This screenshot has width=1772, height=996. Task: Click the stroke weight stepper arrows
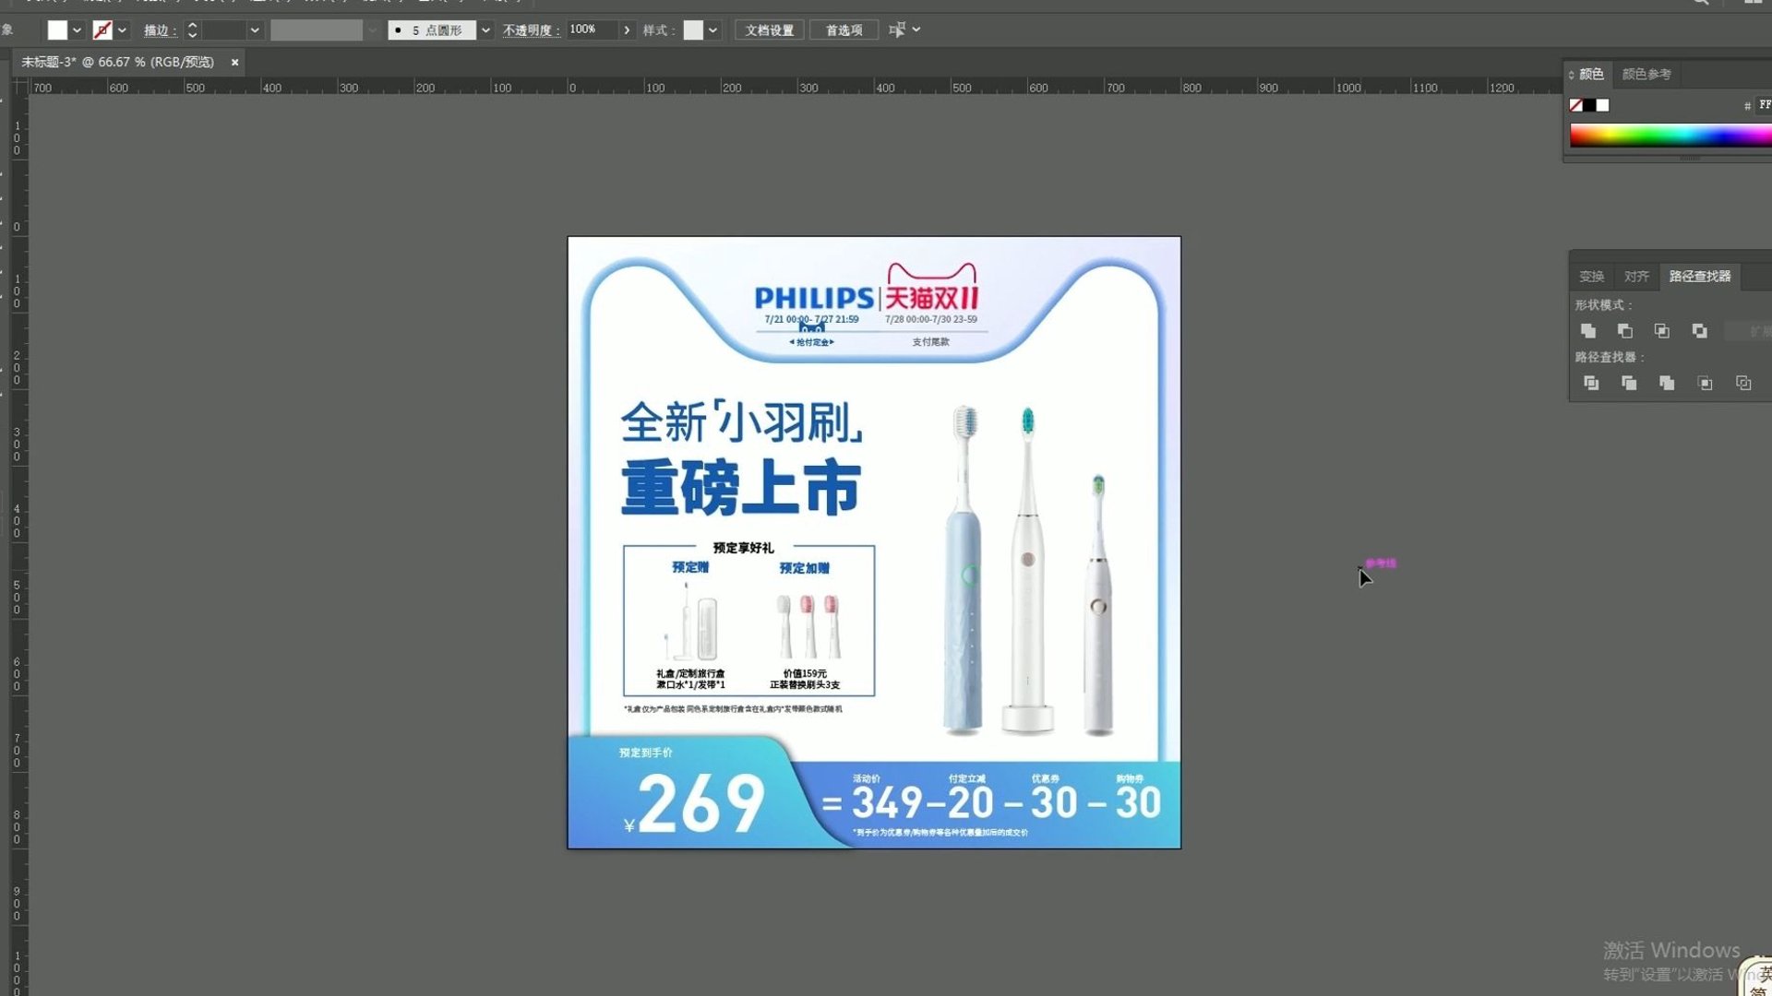pyautogui.click(x=192, y=30)
